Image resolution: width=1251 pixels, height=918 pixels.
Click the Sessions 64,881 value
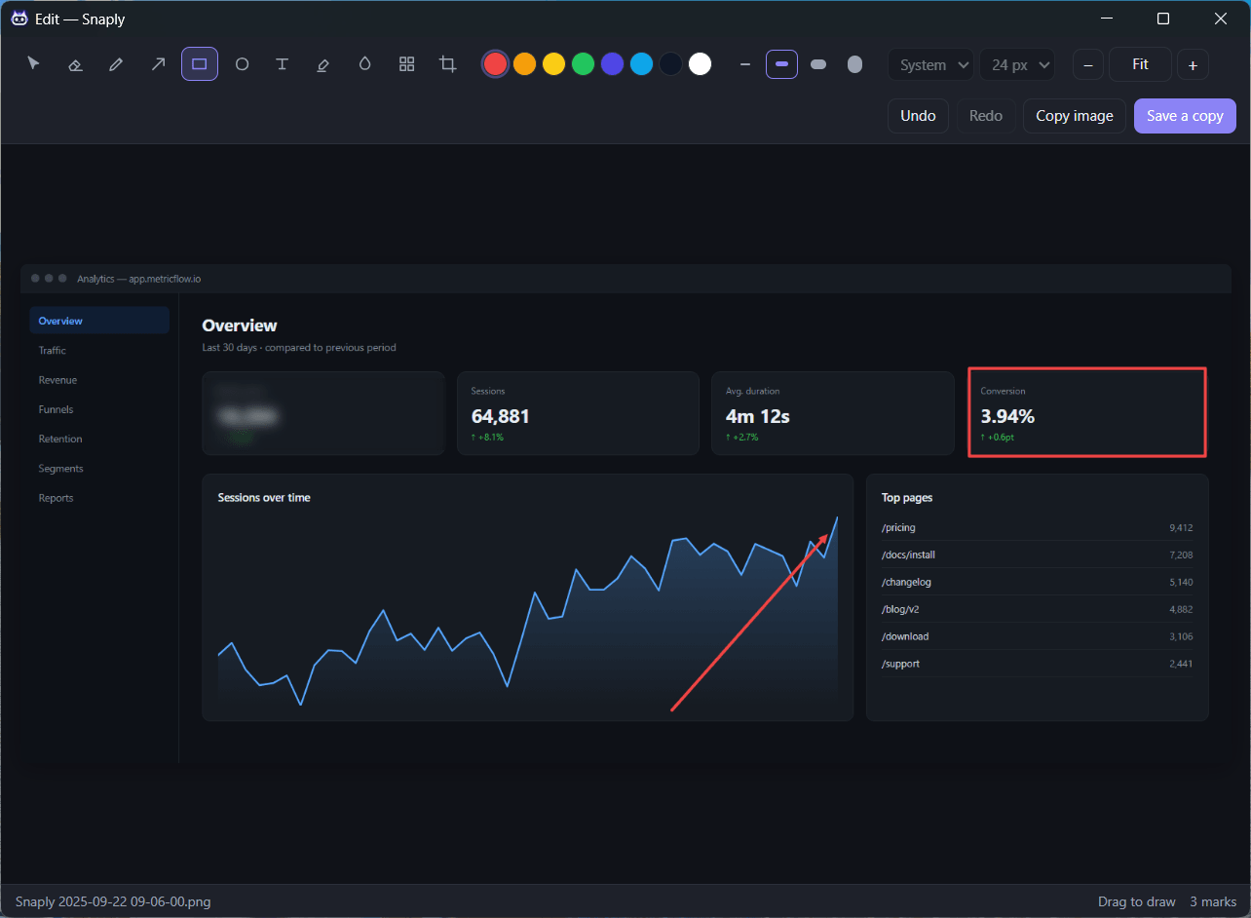500,416
